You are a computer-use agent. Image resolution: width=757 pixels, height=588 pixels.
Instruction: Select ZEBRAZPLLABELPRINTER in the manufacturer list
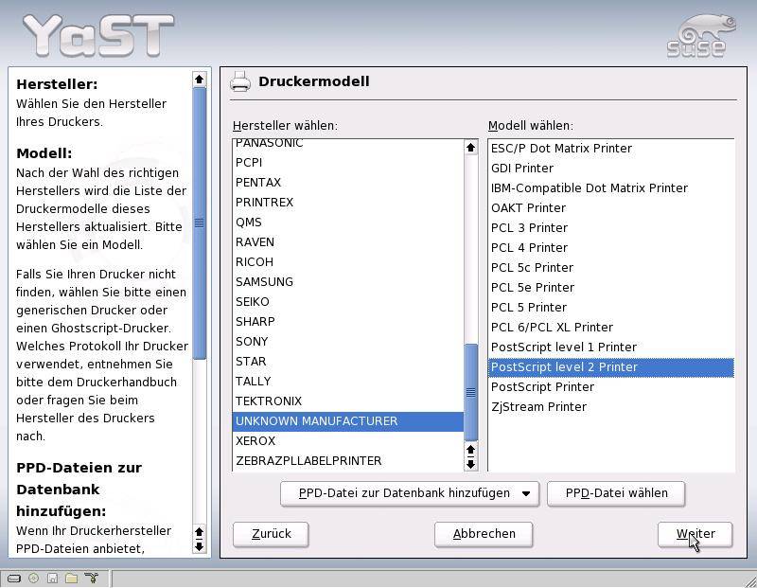coord(347,461)
